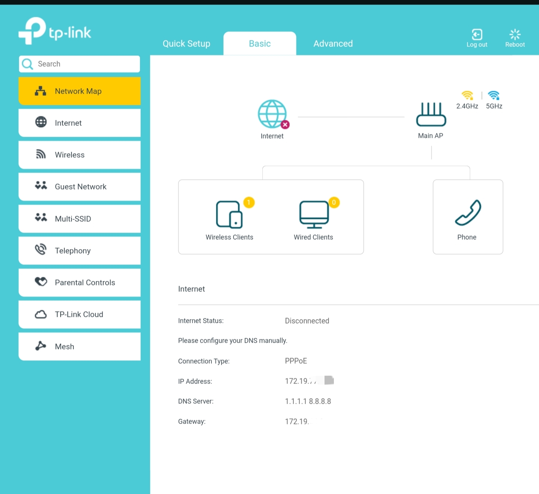Click the Parental Controls heart icon

click(41, 282)
